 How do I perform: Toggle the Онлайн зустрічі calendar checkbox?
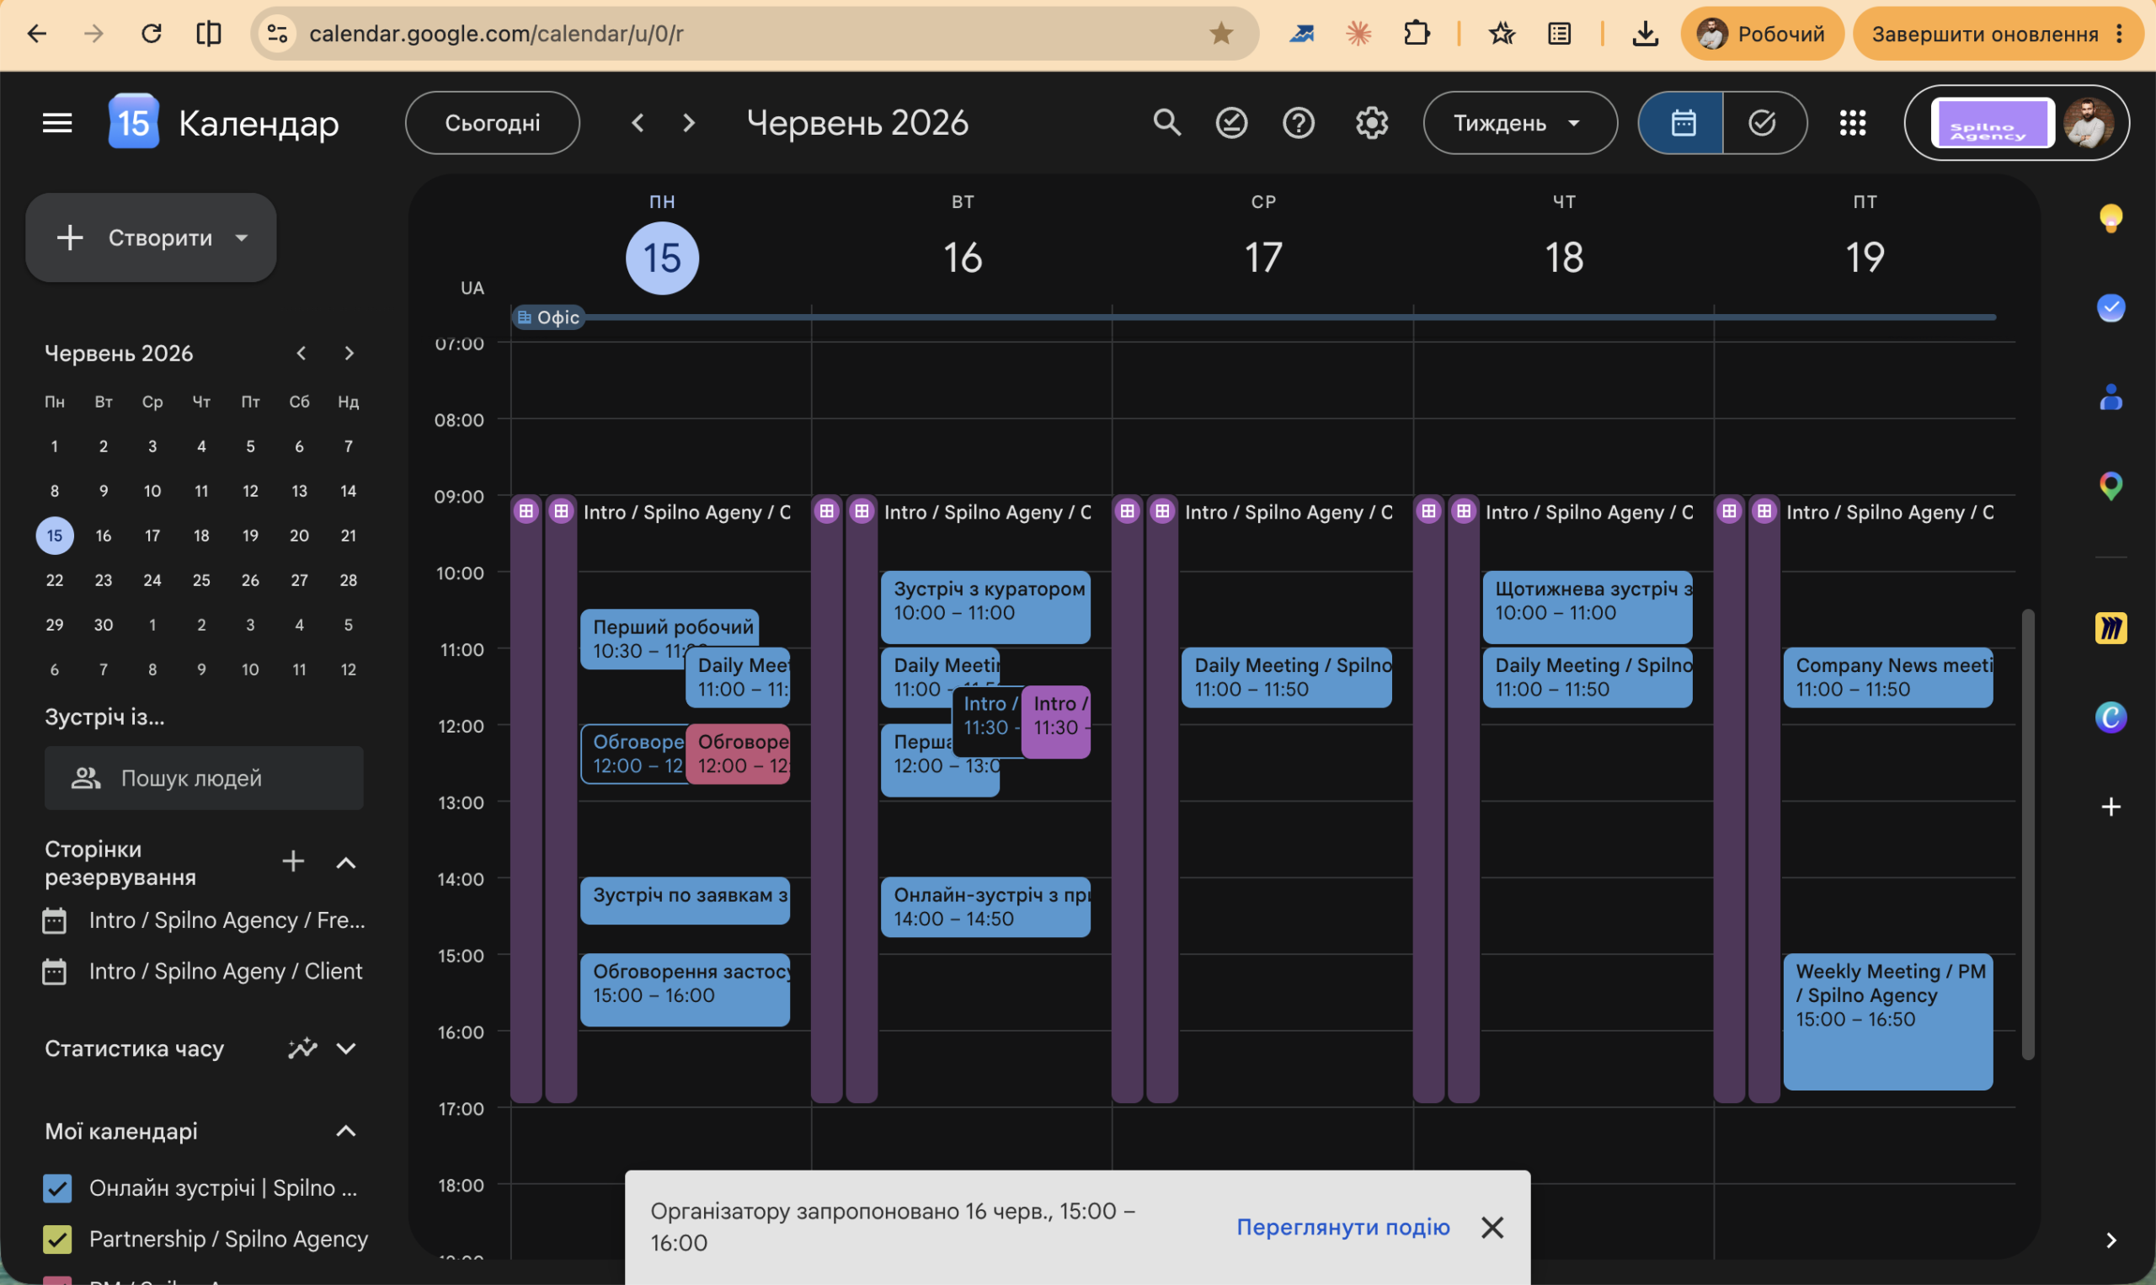point(57,1188)
